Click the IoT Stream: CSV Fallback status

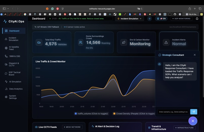click(47, 27)
